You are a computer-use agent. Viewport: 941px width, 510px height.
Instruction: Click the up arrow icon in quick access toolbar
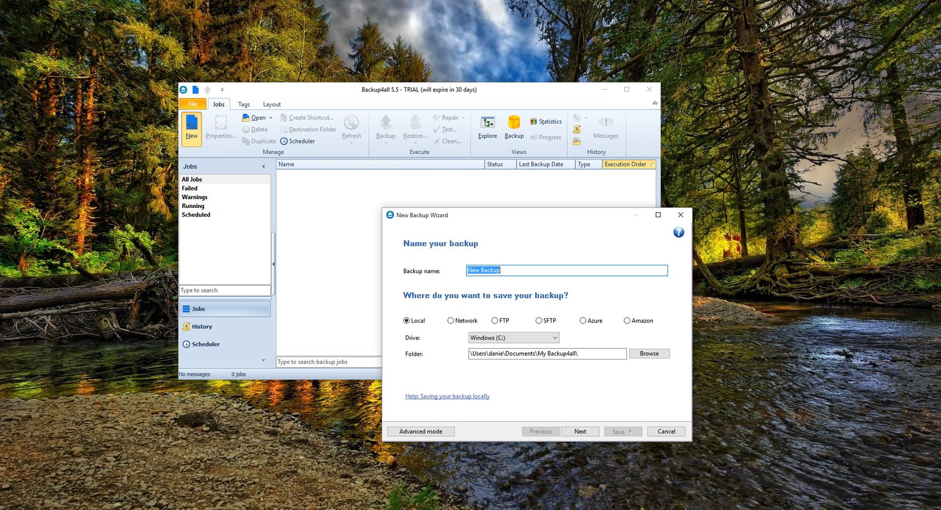(207, 90)
